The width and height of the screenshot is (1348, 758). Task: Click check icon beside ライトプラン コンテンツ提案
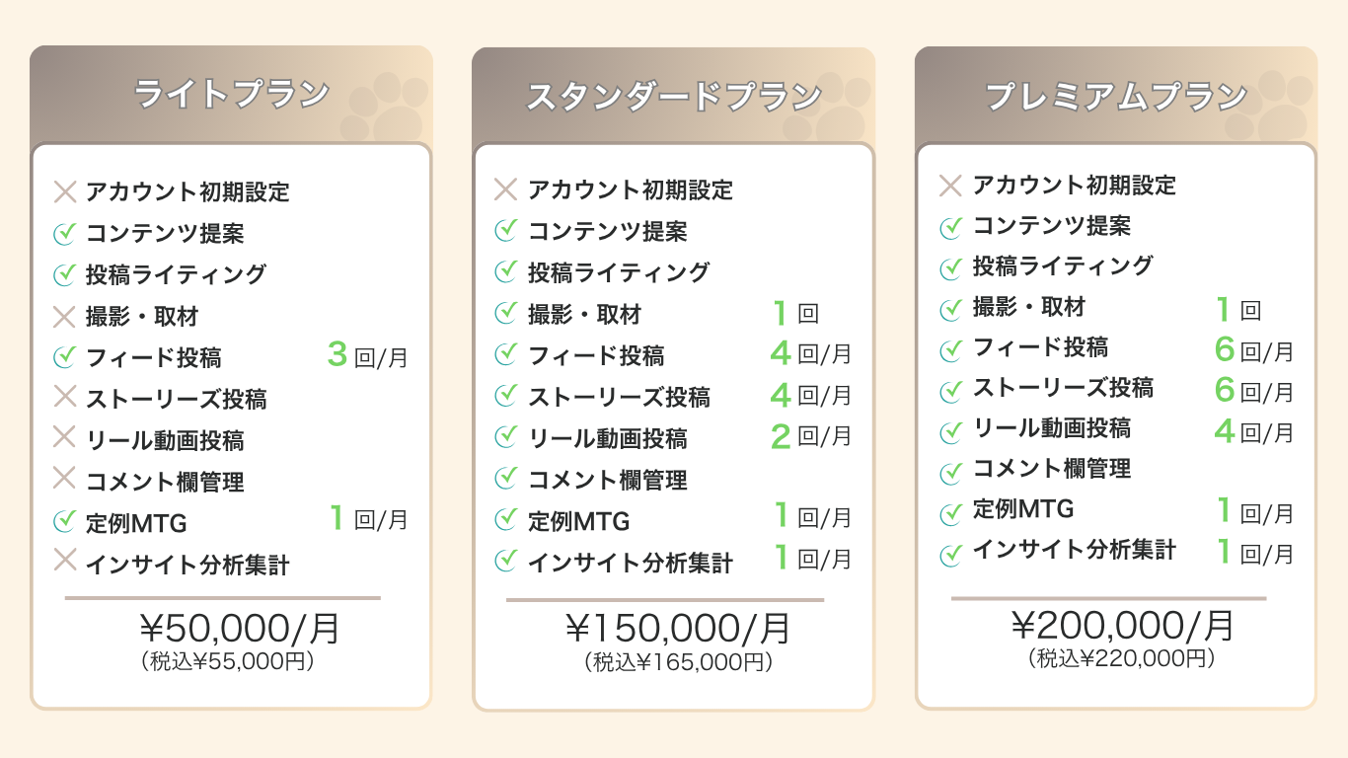coord(64,234)
